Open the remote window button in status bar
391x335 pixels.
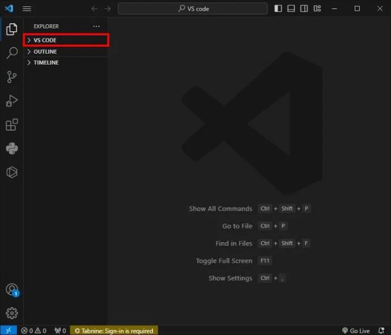click(x=8, y=330)
